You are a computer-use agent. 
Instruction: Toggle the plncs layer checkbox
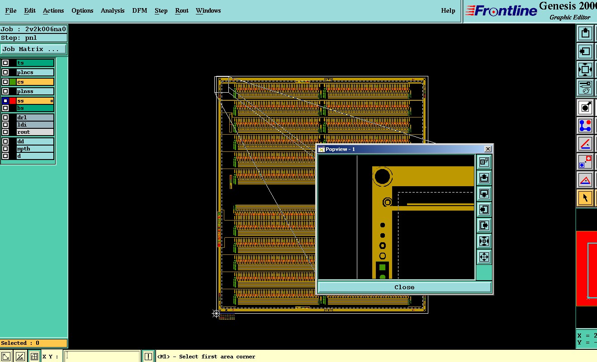5,72
